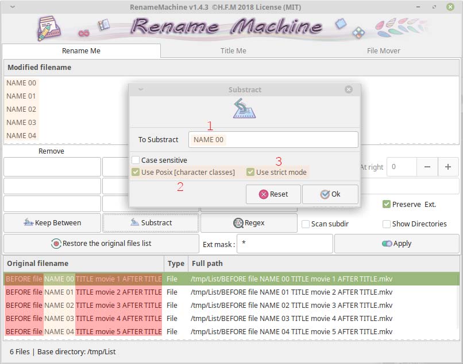This screenshot has width=463, height=364.
Task: Select modified filename NAME 04
Action: point(21,136)
